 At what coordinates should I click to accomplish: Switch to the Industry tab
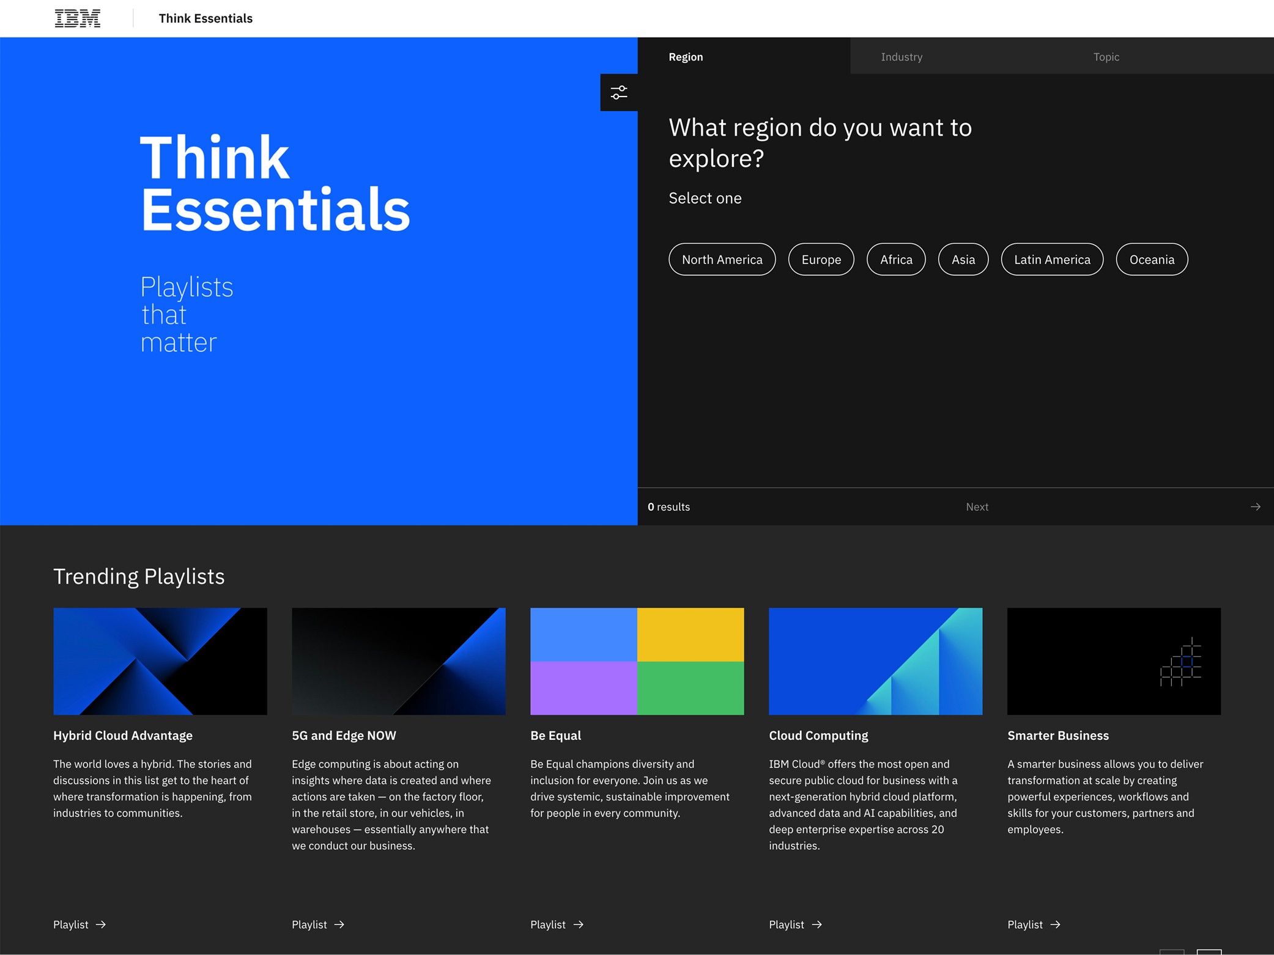(x=957, y=56)
